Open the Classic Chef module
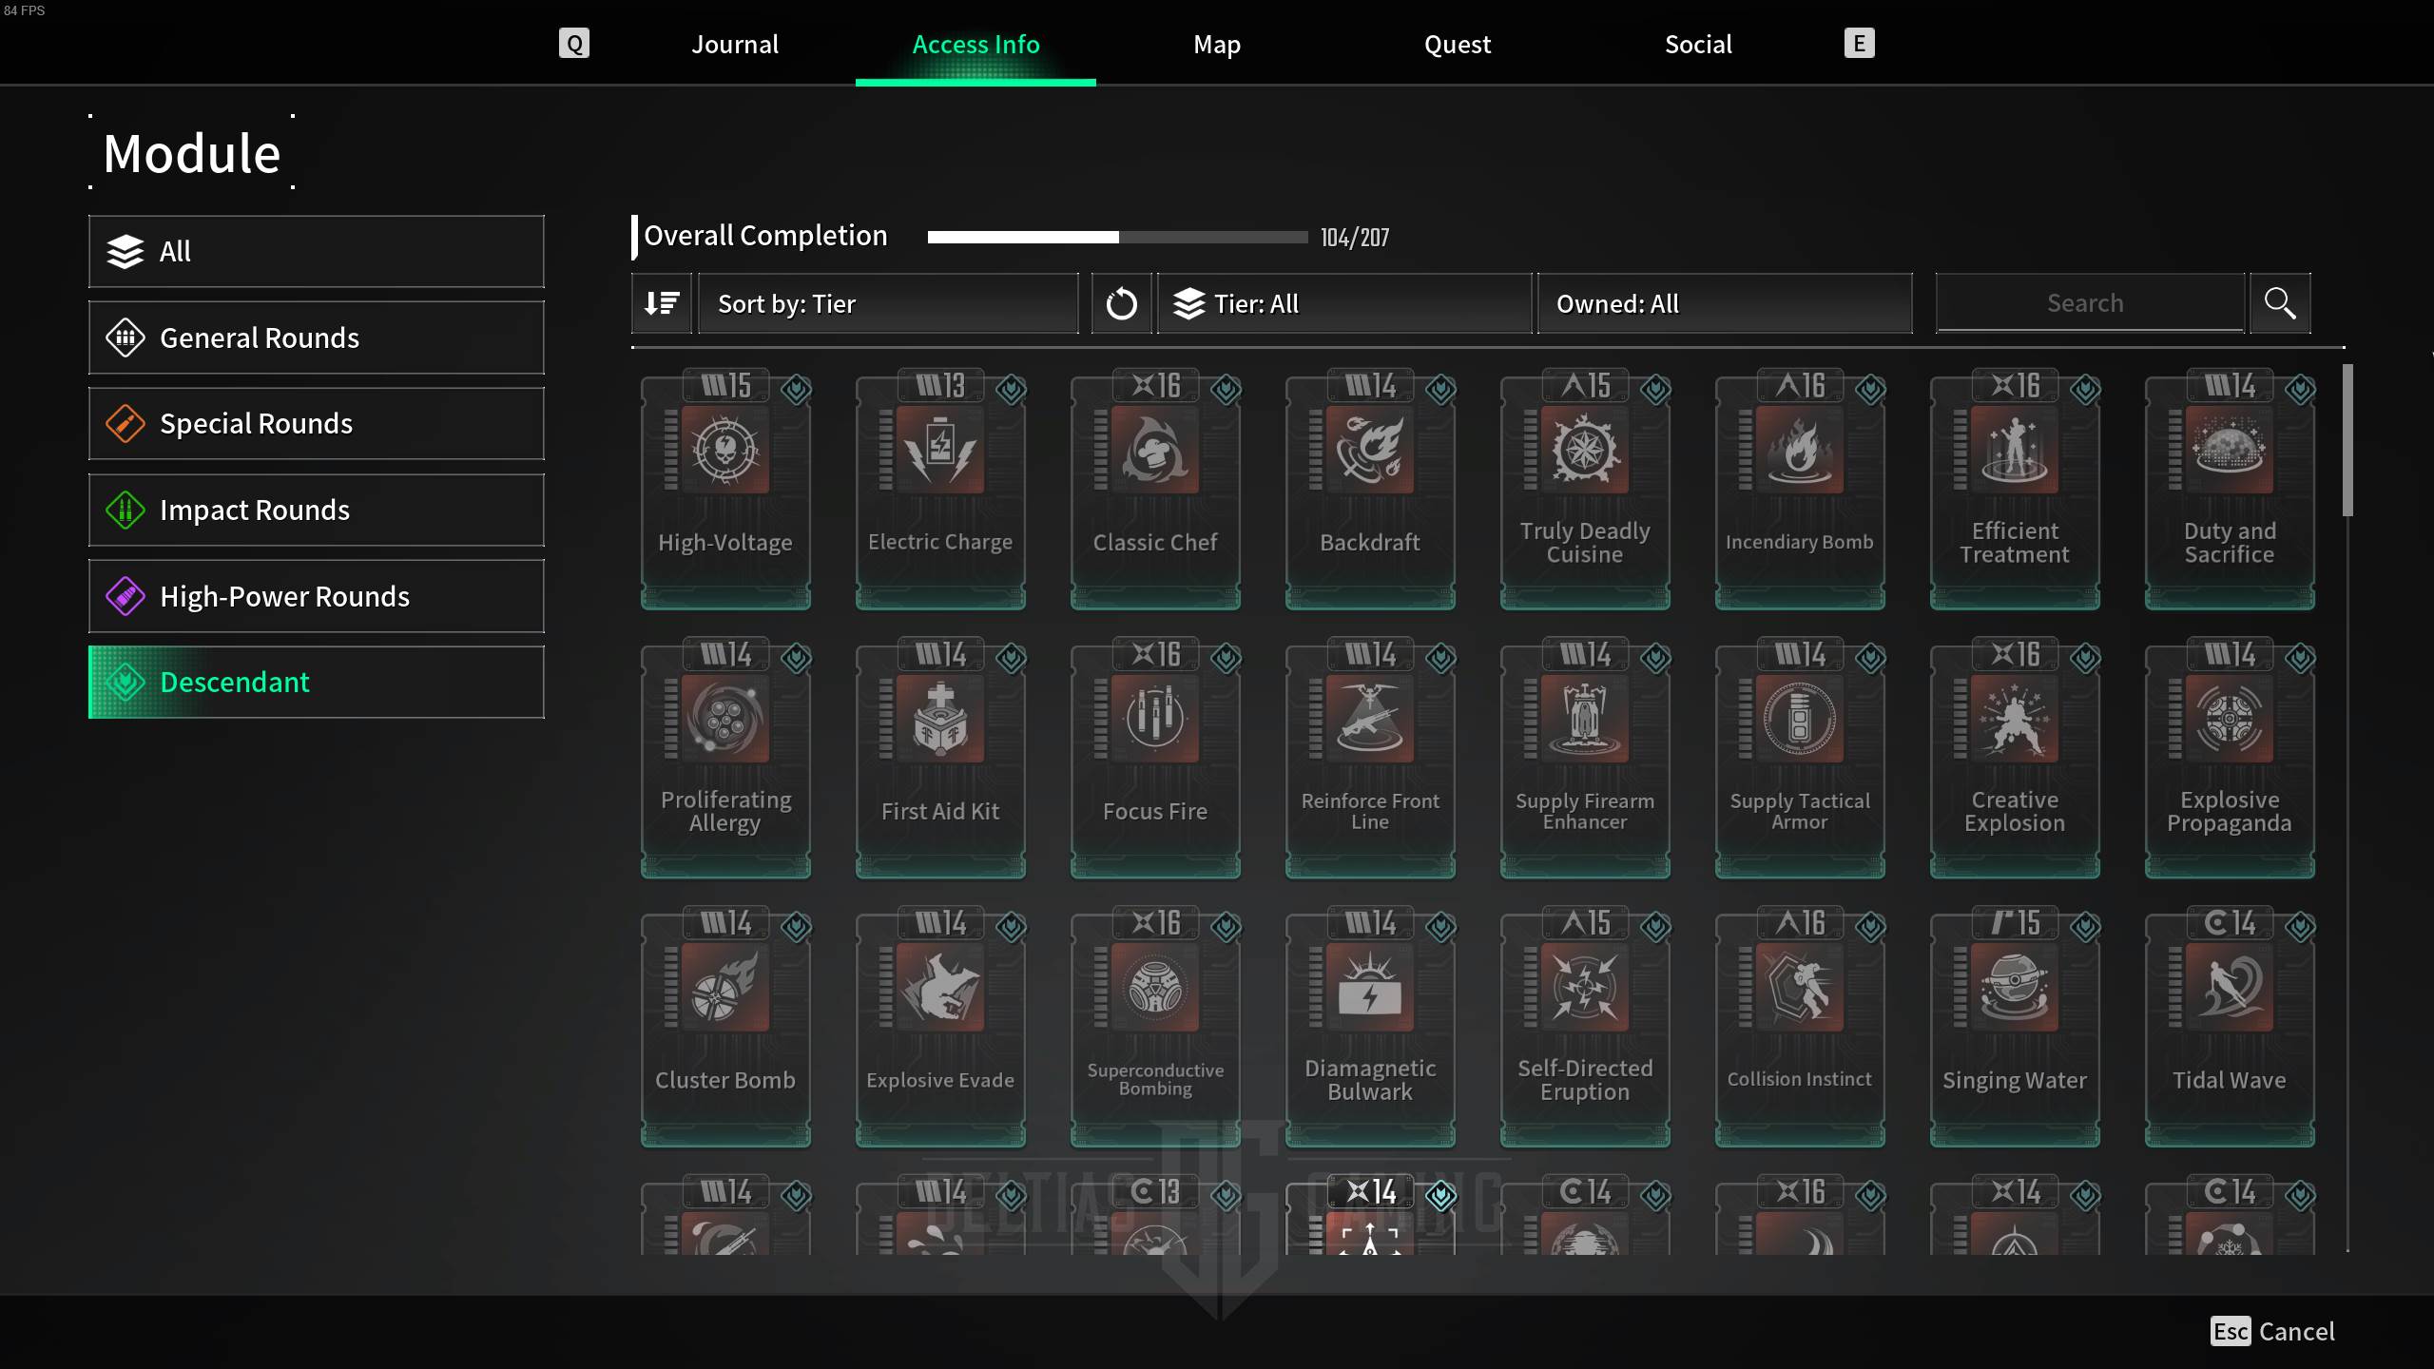This screenshot has width=2434, height=1369. (1155, 490)
